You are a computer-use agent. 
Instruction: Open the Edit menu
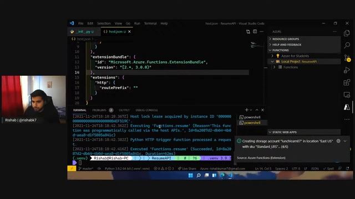click(90, 23)
